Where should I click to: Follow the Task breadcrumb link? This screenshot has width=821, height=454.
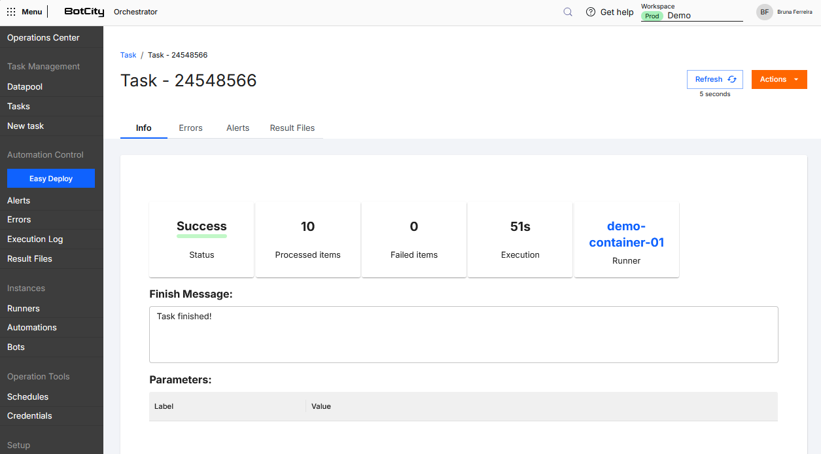point(128,55)
